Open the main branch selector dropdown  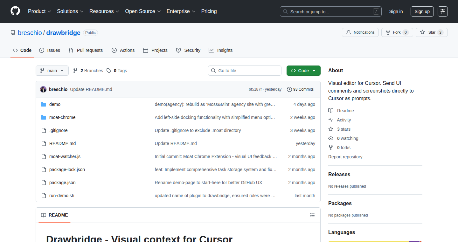pyautogui.click(x=52, y=71)
